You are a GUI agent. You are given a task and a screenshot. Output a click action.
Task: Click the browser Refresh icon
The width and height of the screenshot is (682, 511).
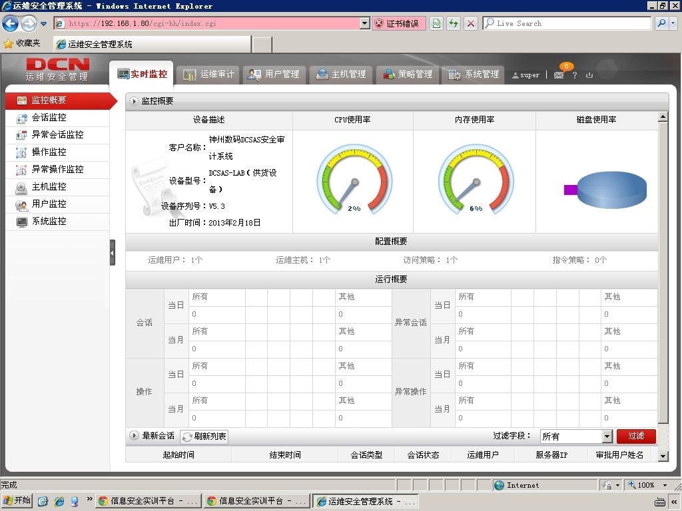(x=454, y=23)
